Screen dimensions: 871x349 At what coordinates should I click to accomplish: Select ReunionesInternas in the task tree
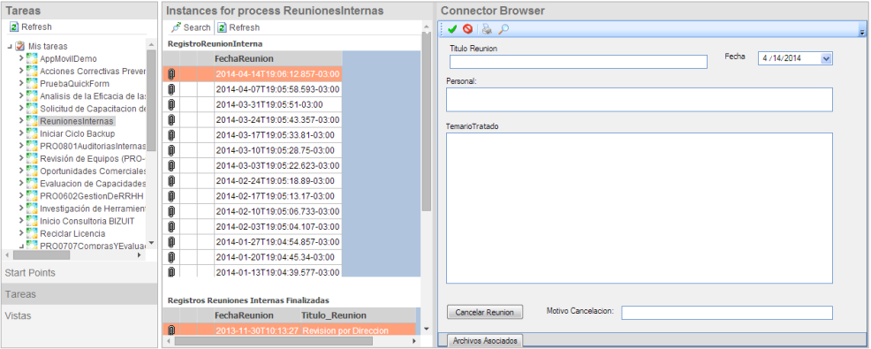point(77,120)
